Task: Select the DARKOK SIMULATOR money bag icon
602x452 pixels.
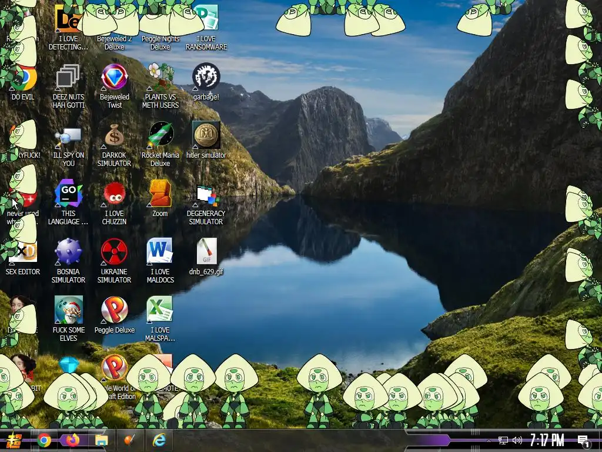Action: click(115, 145)
